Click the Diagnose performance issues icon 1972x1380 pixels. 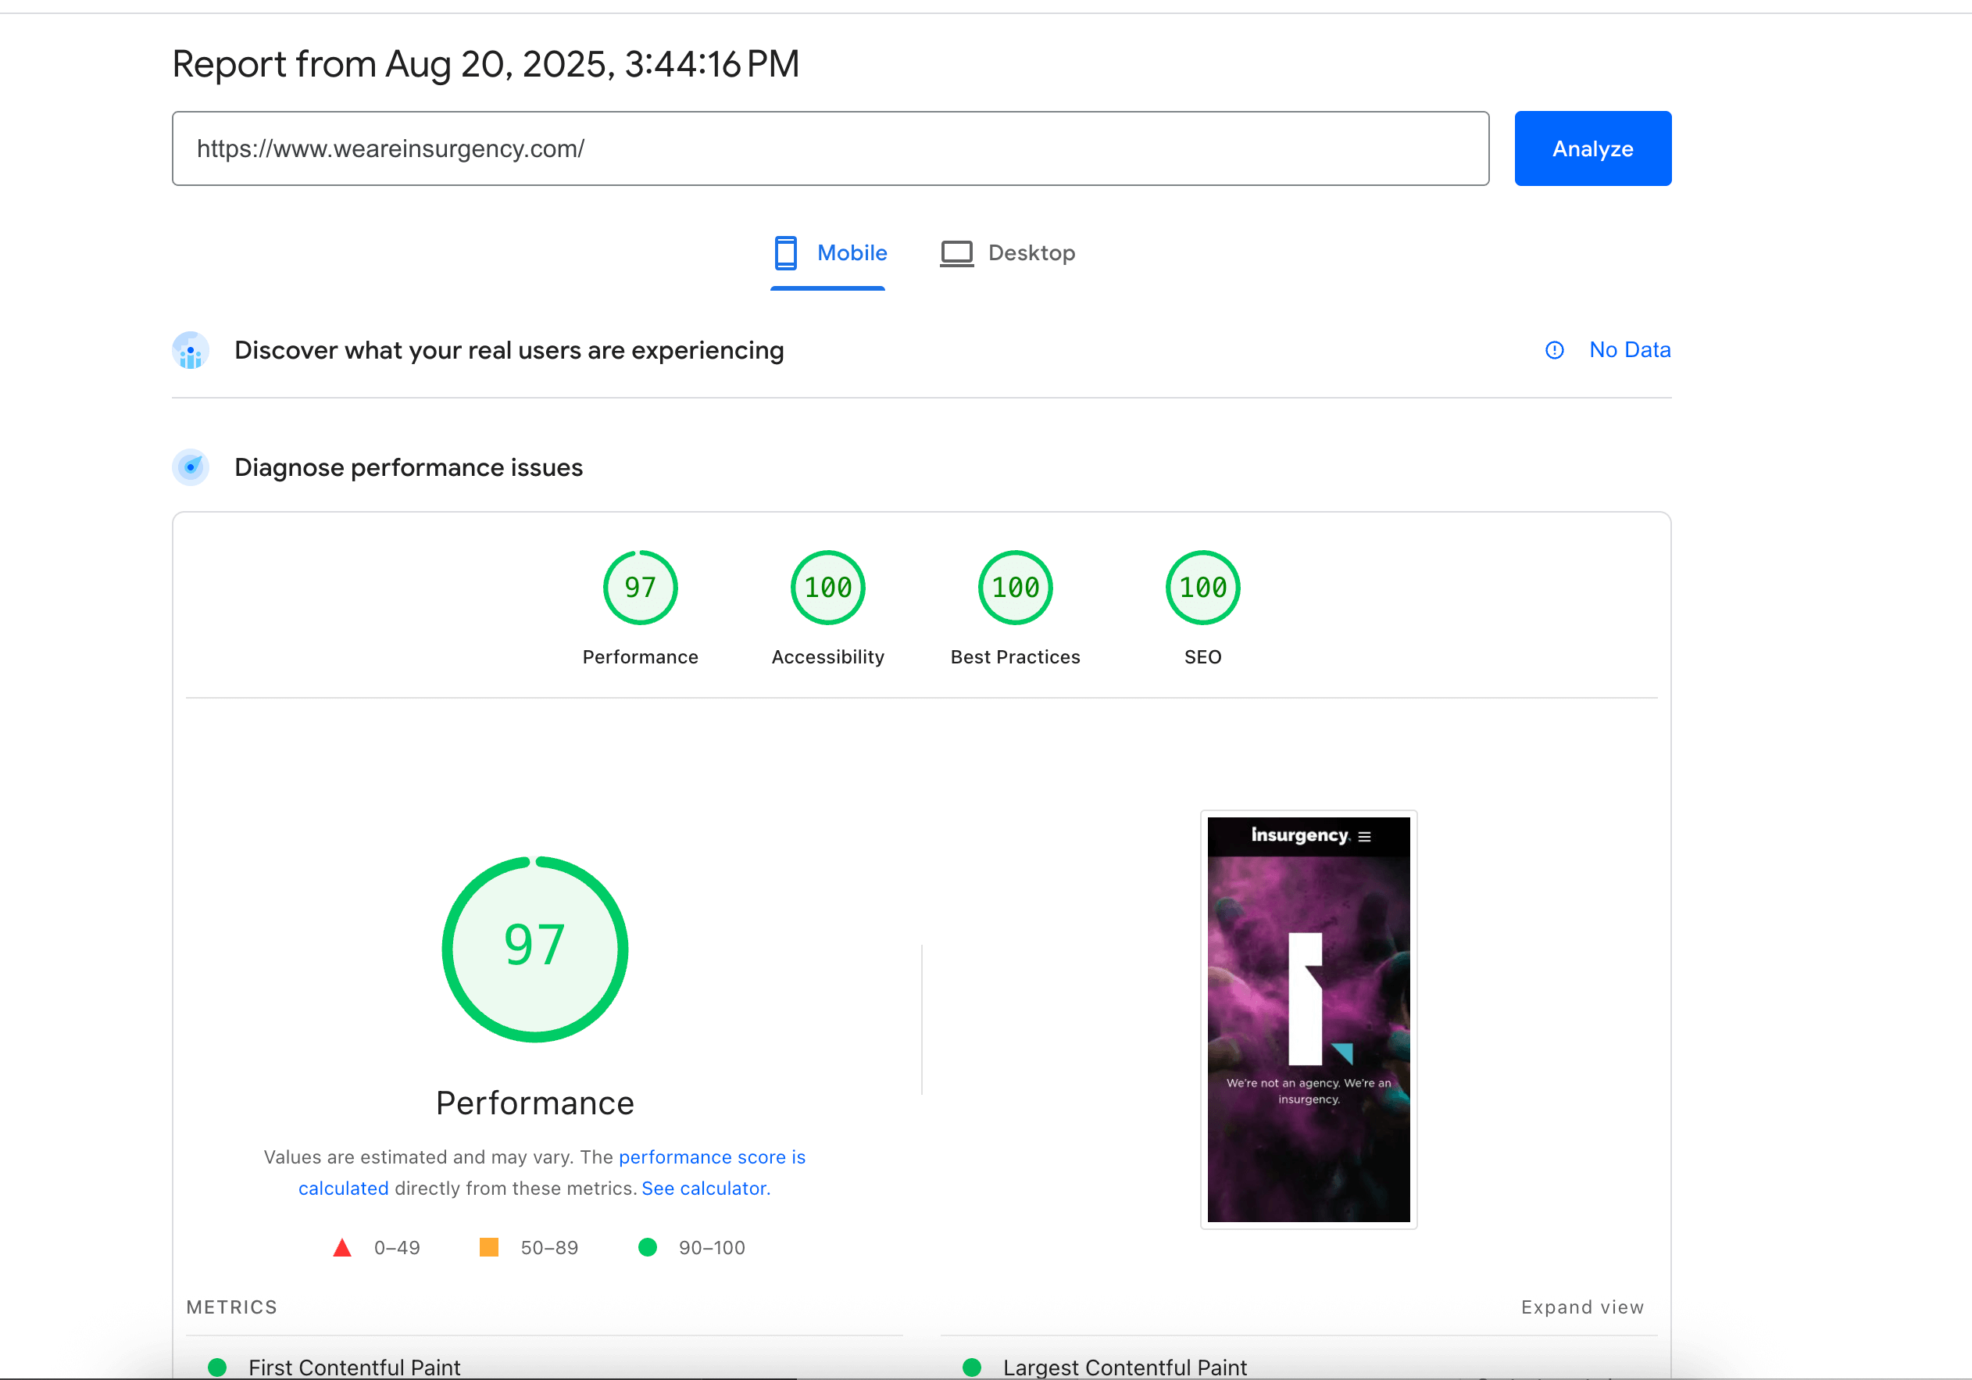[x=191, y=467]
